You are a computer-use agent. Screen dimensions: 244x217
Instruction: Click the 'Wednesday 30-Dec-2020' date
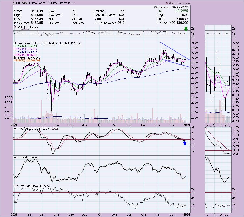tap(171, 7)
